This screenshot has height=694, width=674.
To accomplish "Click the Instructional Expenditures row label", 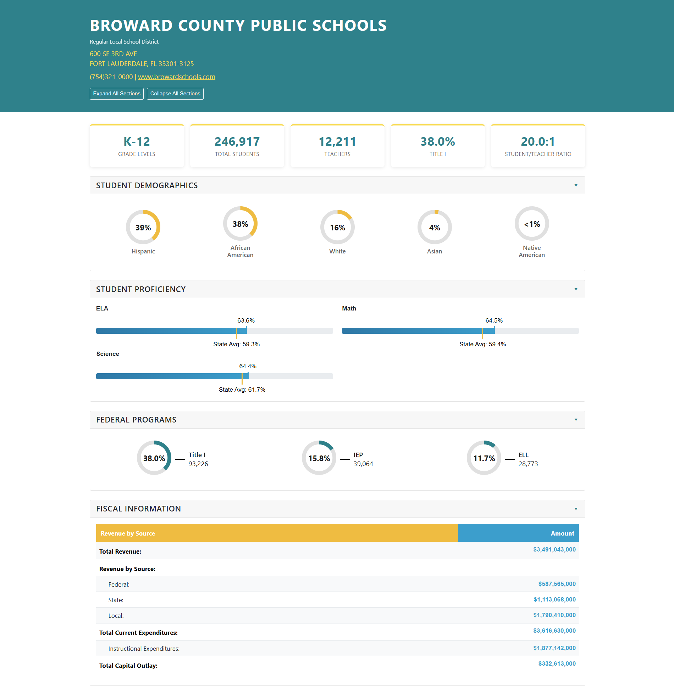I will tap(144, 649).
